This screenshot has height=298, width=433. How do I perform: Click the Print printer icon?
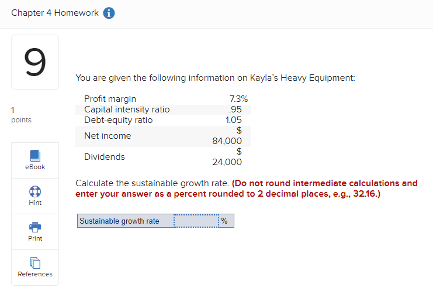[35, 227]
